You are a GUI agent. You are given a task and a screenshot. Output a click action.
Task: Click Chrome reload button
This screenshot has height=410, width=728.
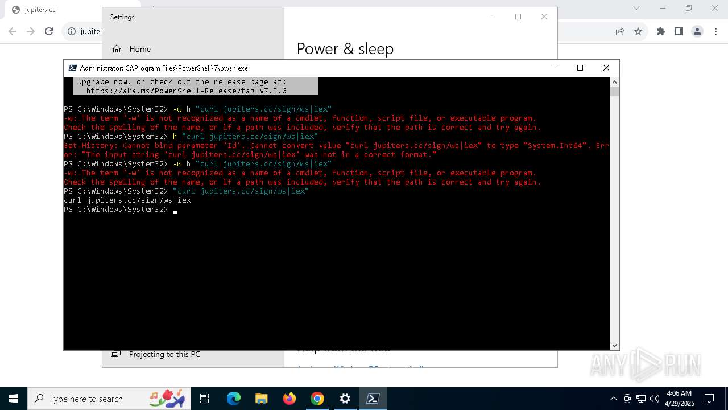click(x=49, y=31)
